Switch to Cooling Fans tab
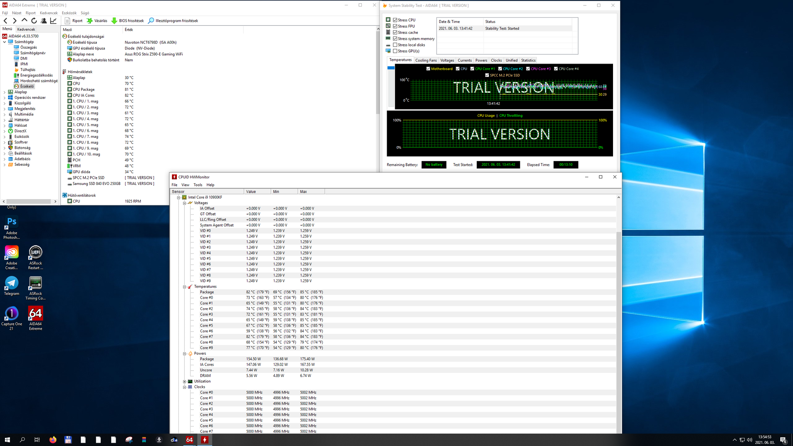This screenshot has width=793, height=446. 426,60
